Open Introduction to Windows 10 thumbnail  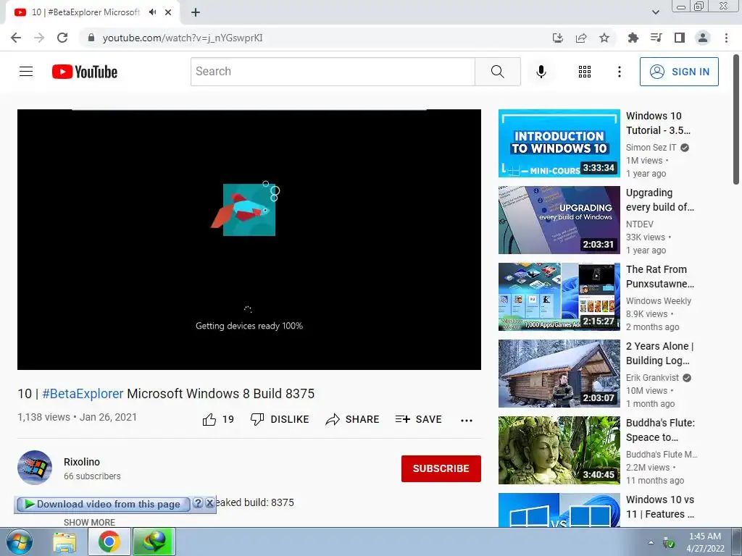559,143
